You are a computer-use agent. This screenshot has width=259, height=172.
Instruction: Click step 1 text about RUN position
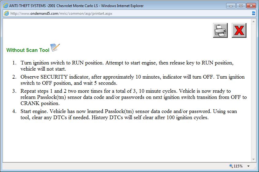(127, 66)
